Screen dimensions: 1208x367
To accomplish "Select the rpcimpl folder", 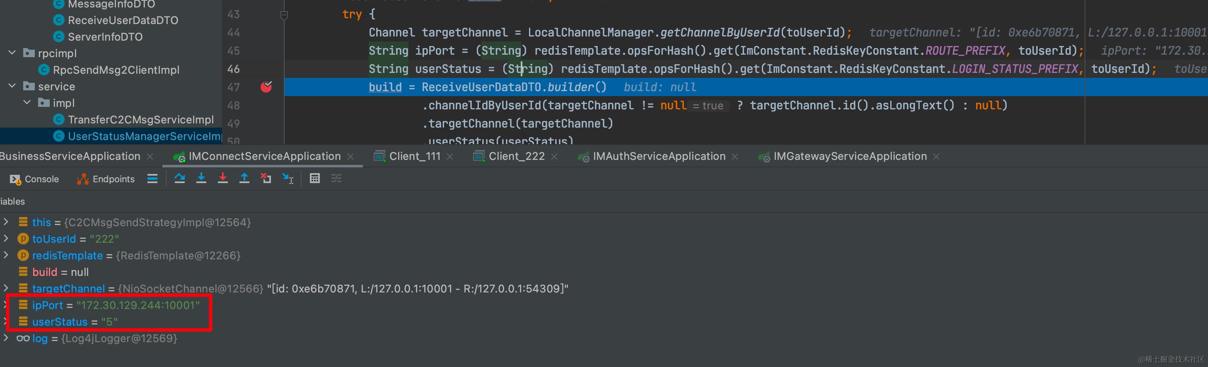I will tap(57, 53).
